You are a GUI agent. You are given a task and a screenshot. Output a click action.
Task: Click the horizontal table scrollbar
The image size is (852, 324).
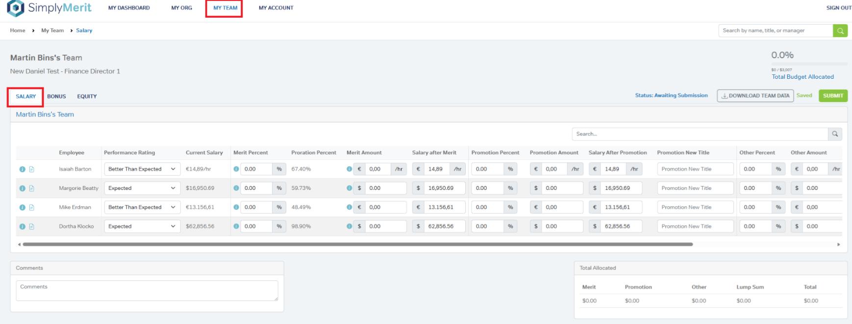pyautogui.click(x=357, y=244)
